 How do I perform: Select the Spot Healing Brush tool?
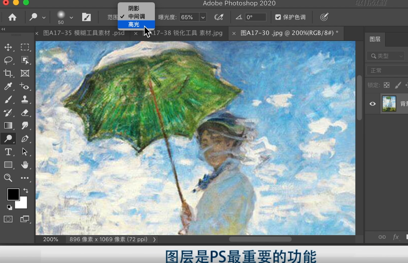click(25, 86)
